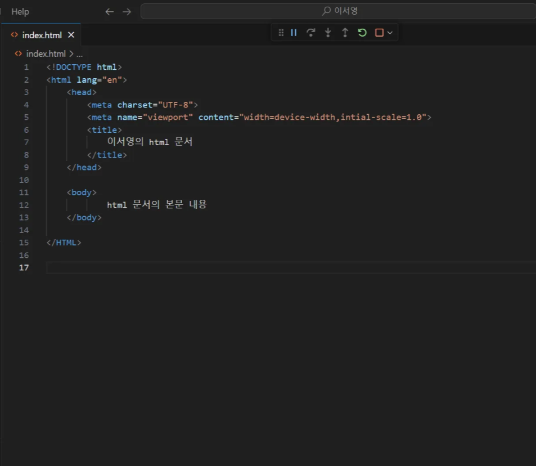Select the index.html editor tab
This screenshot has height=466, width=536.
coord(42,35)
